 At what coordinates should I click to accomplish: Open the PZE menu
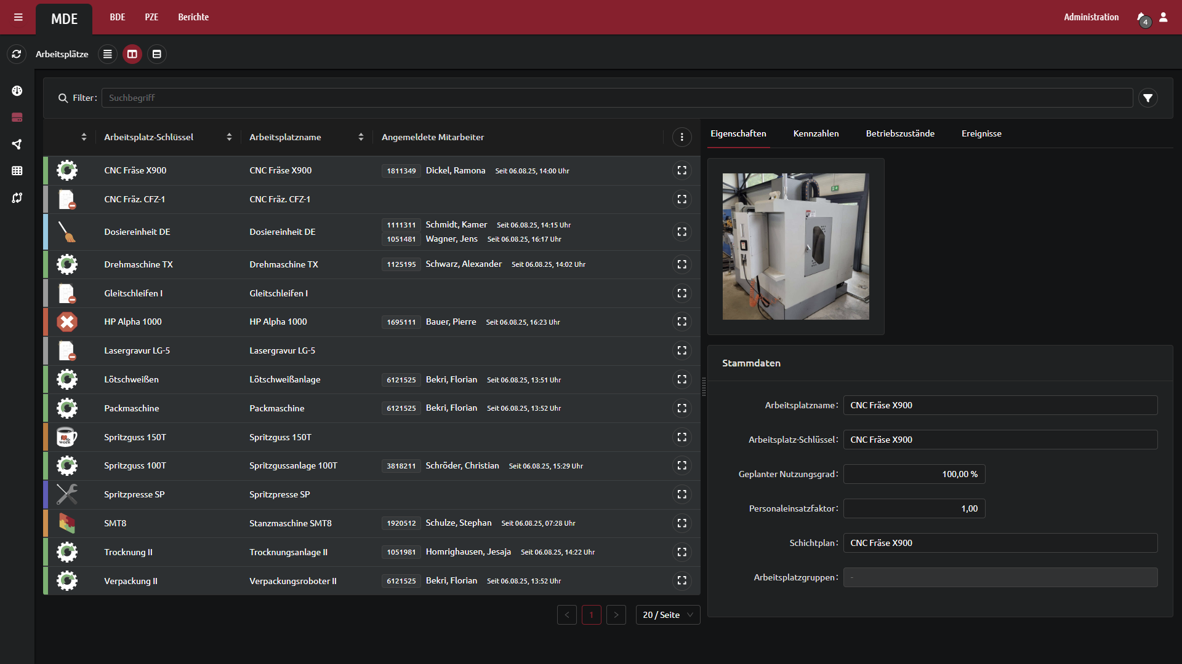tap(151, 17)
